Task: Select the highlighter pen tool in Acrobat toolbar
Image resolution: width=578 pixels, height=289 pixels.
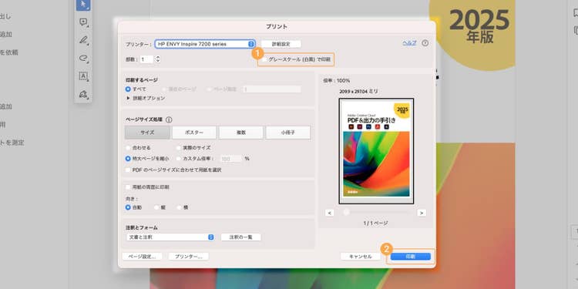Action: click(x=83, y=40)
